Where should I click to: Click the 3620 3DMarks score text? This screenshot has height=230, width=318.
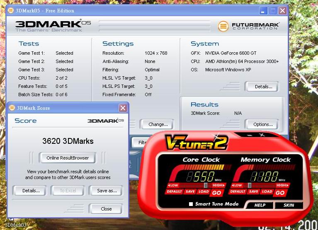(x=68, y=141)
